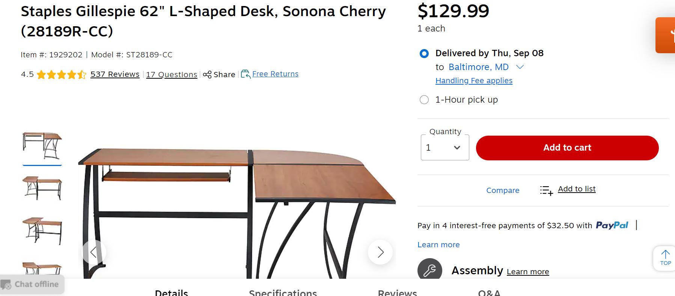Select the Delivered by Thu option
The width and height of the screenshot is (675, 296).
pyautogui.click(x=424, y=54)
